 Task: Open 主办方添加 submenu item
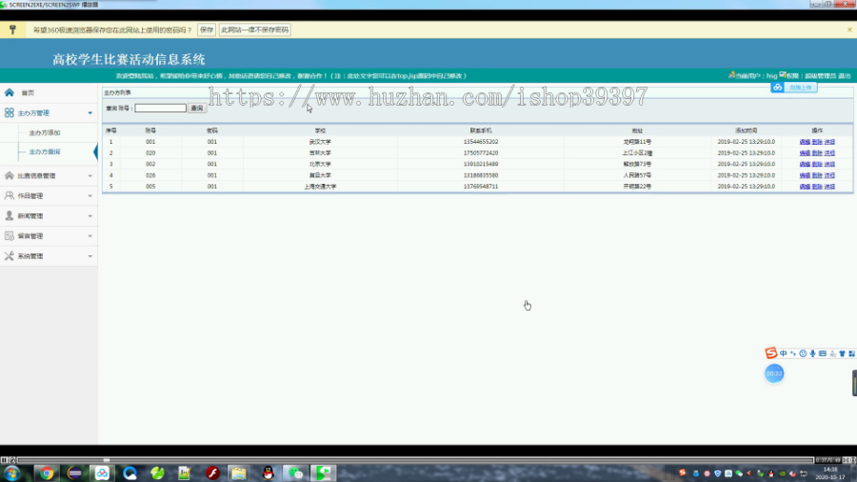(x=44, y=132)
